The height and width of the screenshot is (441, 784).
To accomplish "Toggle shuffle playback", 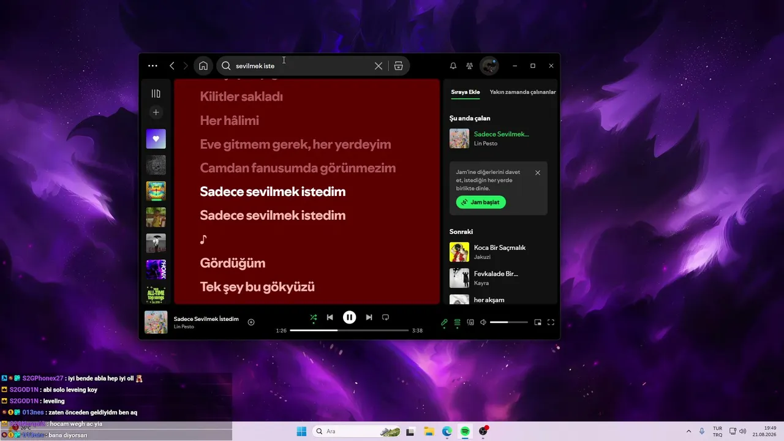I will pos(314,317).
